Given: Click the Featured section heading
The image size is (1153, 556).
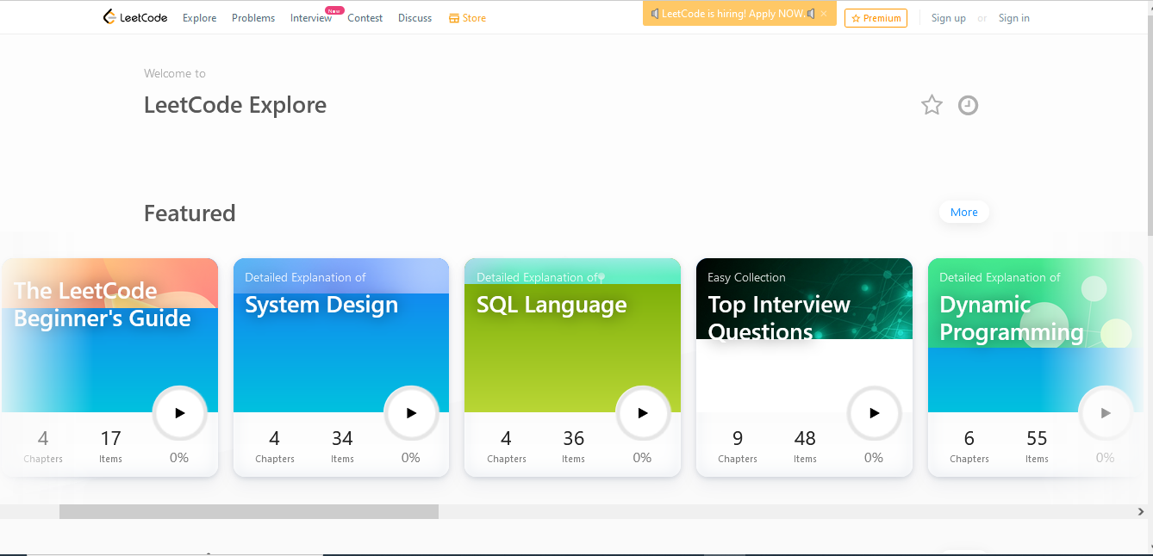Looking at the screenshot, I should [190, 213].
